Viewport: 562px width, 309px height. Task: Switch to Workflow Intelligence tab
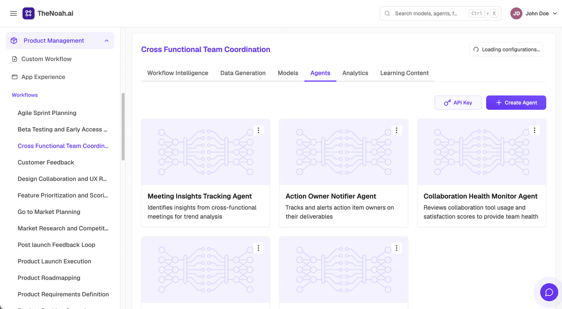click(x=177, y=73)
